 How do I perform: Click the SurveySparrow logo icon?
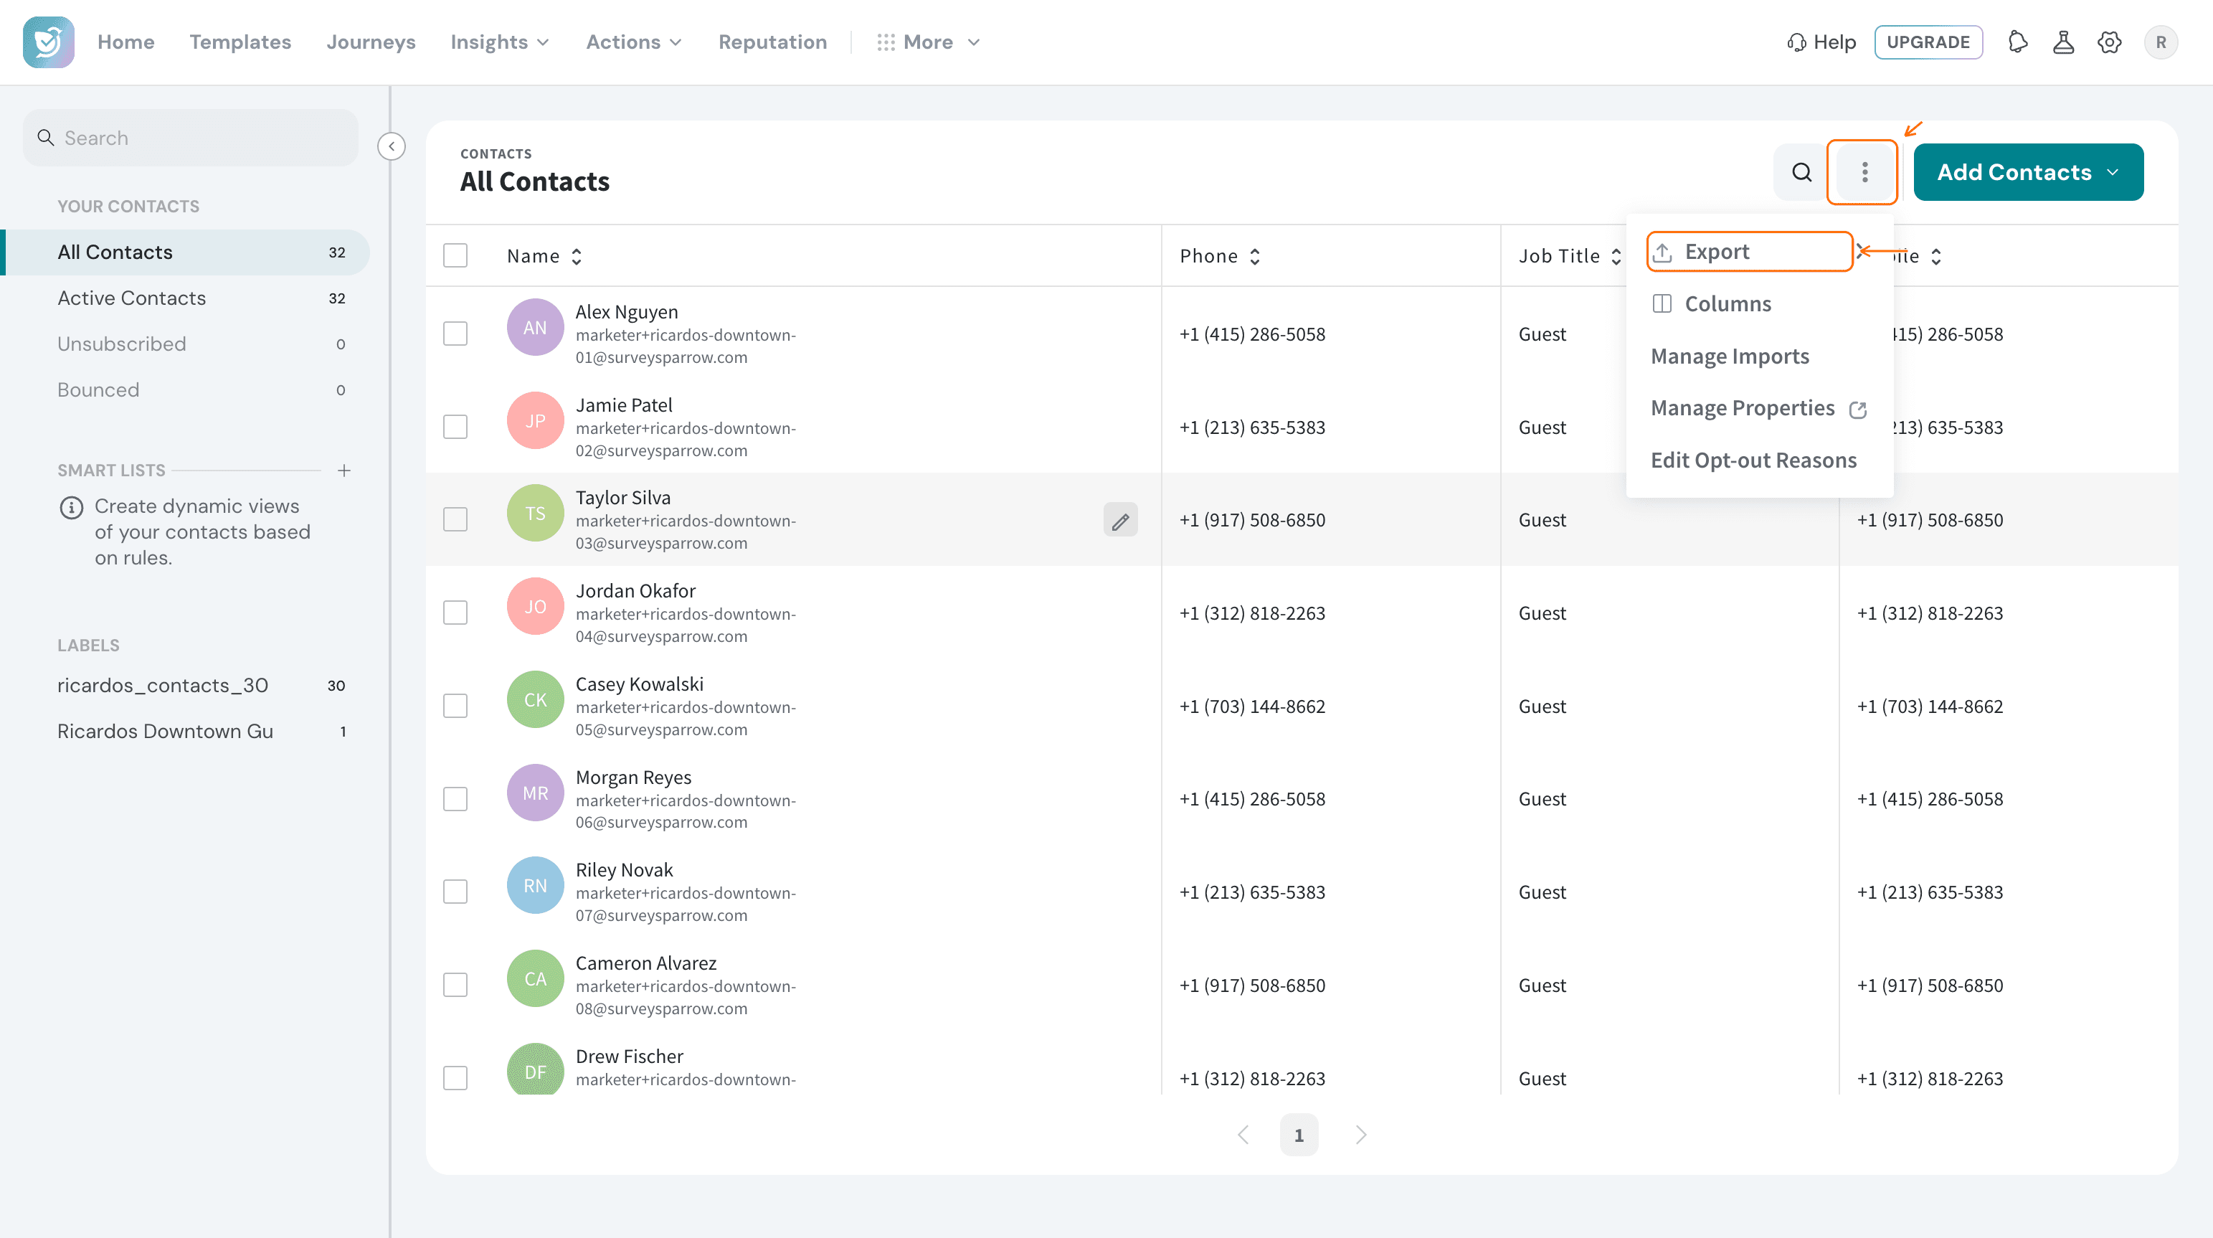tap(48, 42)
